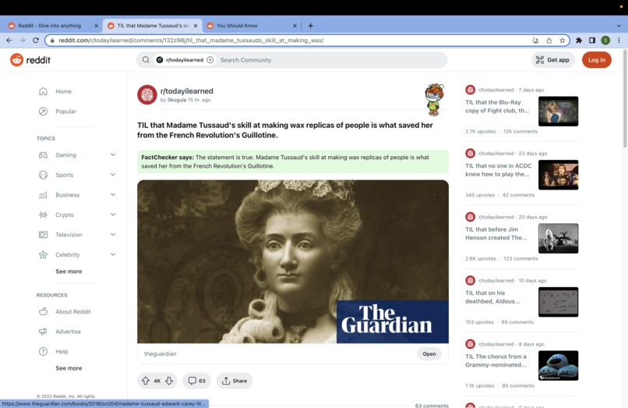Click the Open button for theguardian link
This screenshot has height=408, width=628.
[429, 354]
